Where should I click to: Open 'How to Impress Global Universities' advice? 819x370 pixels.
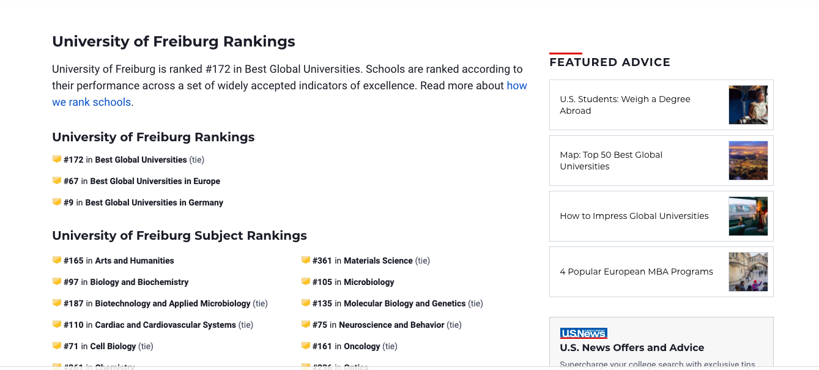pyautogui.click(x=661, y=216)
